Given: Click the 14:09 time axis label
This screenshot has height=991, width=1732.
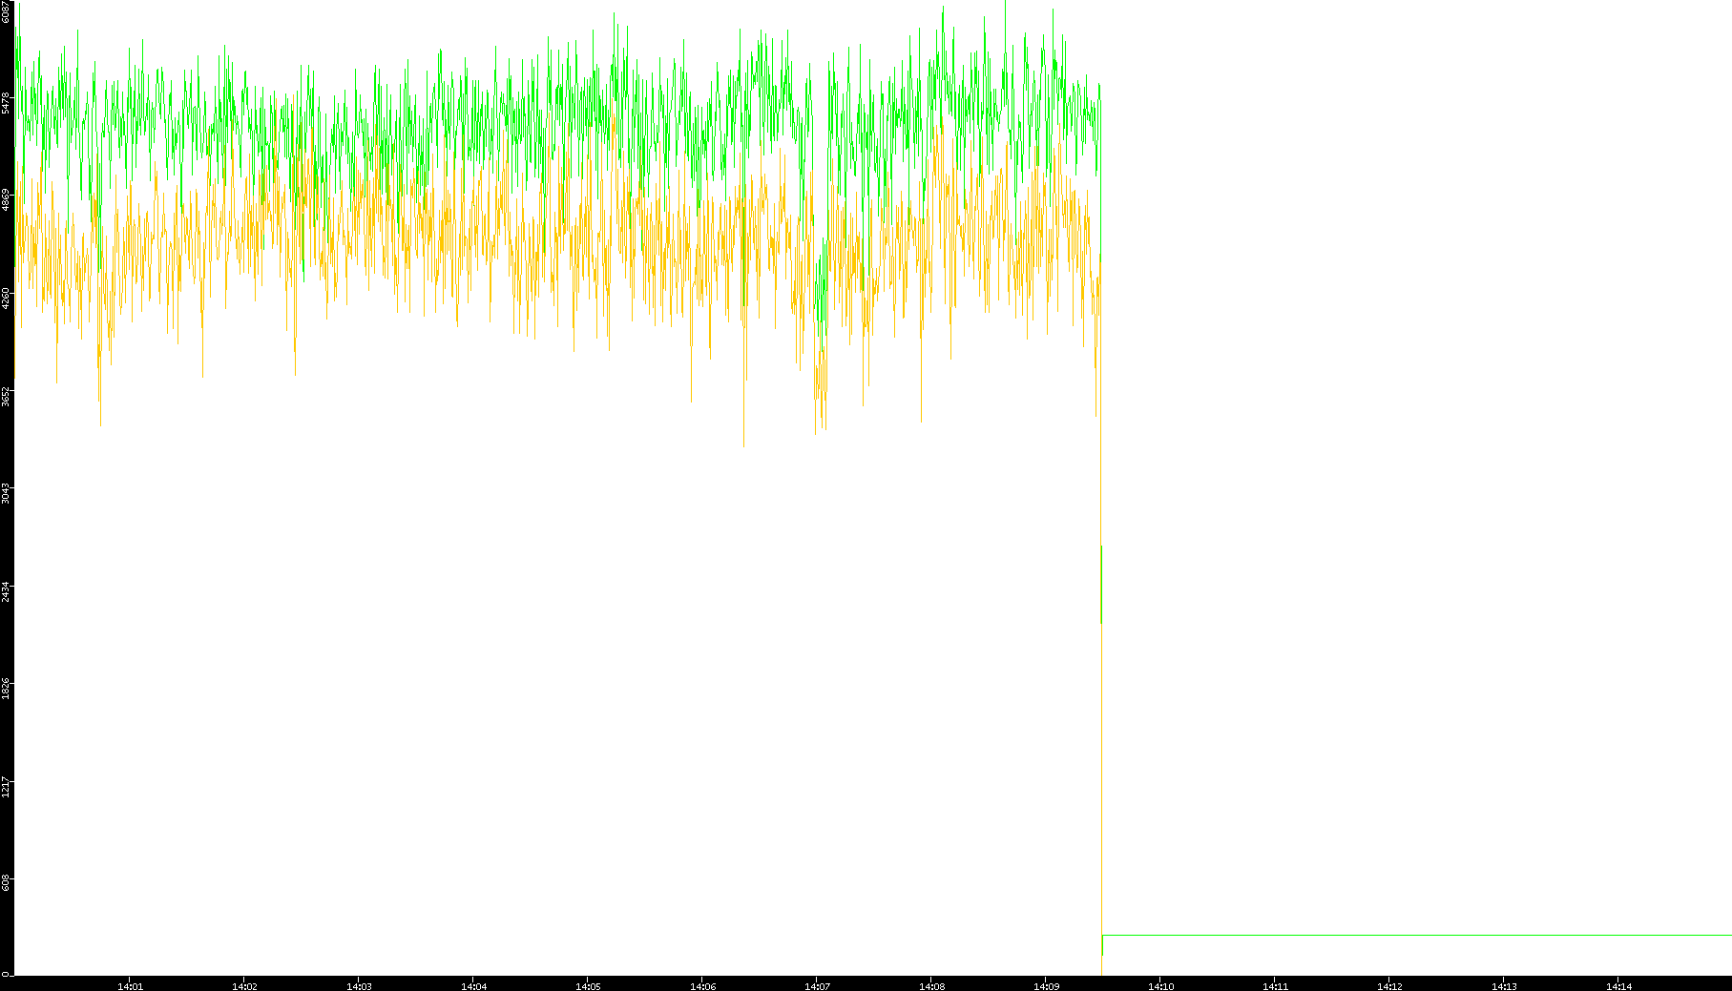Looking at the screenshot, I should coord(1046,986).
